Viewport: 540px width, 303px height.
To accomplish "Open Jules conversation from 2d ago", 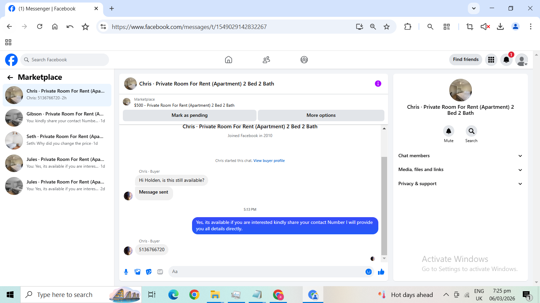I will pos(57,186).
